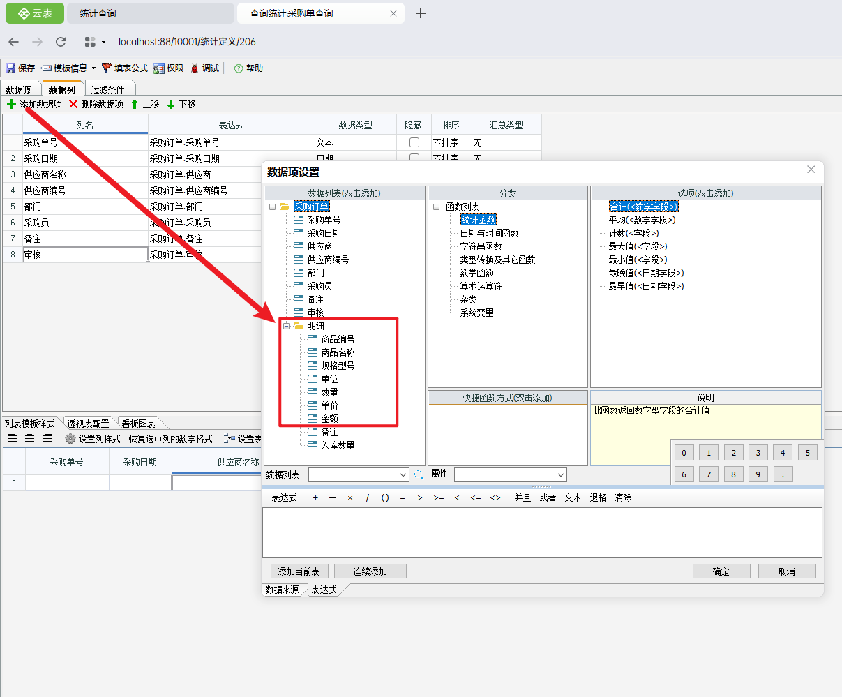This screenshot has width=842, height=697.
Task: Toggle 隐藏 checkbox for 采购单号 row
Action: tap(414, 142)
